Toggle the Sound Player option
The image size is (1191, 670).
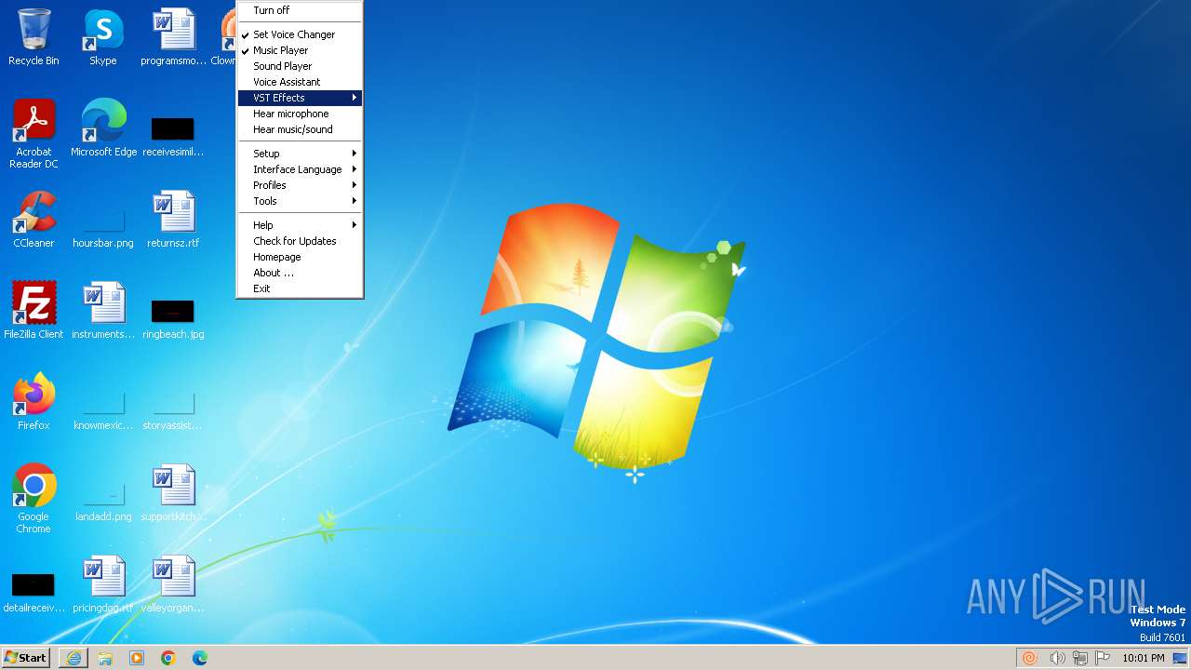click(300, 66)
